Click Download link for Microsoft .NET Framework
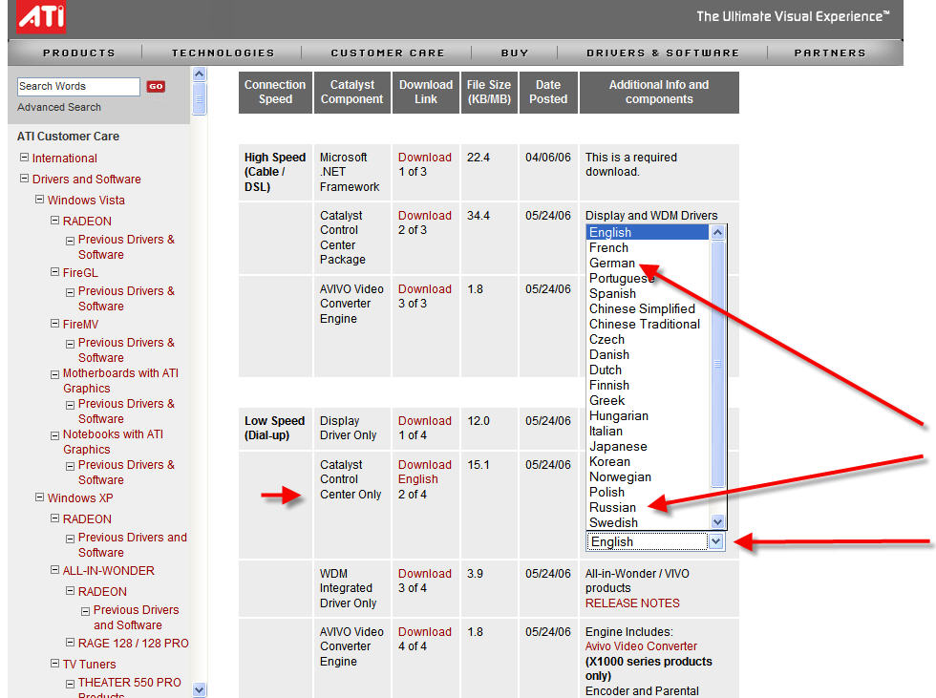 (x=424, y=158)
